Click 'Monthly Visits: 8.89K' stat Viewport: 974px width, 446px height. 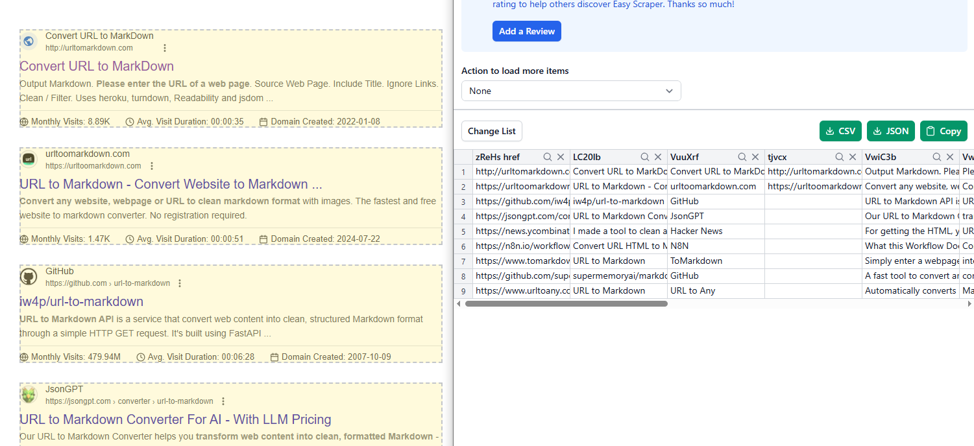pyautogui.click(x=65, y=121)
